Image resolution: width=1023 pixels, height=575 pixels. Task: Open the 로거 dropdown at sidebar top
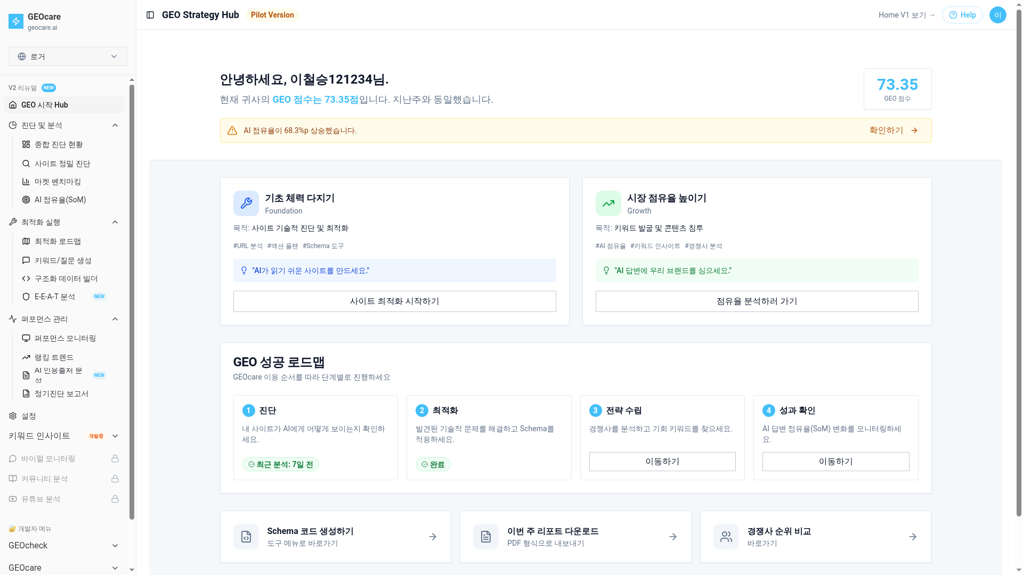67,56
